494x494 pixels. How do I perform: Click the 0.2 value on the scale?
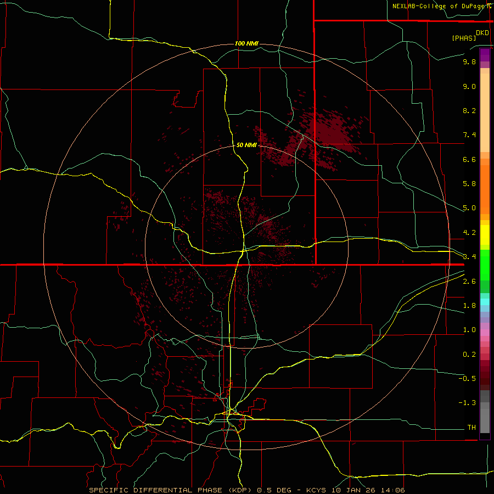coord(469,355)
